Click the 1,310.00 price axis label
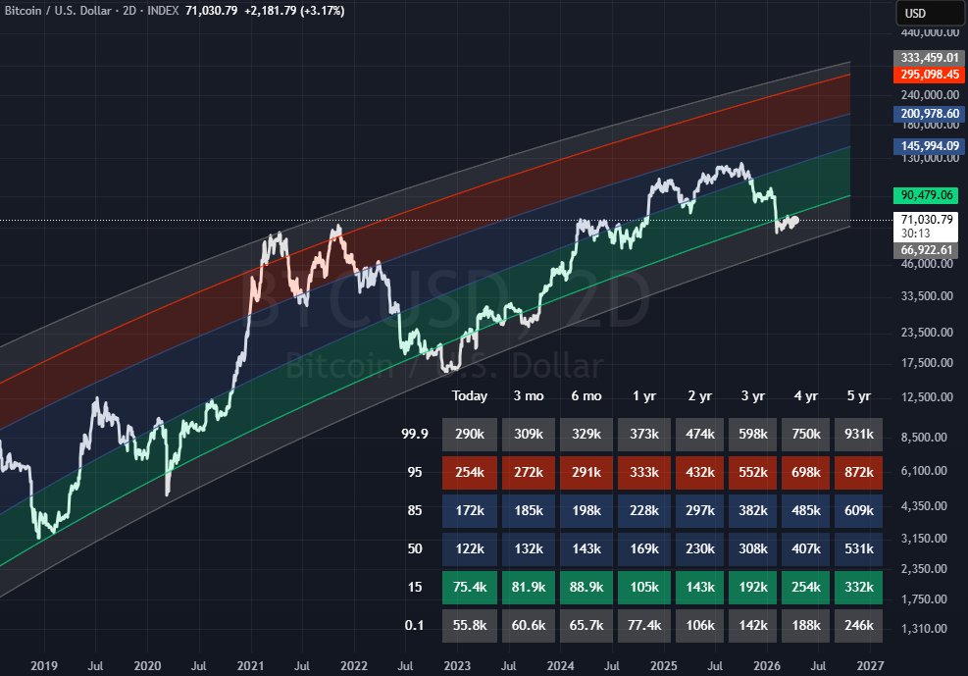The width and height of the screenshot is (968, 676). (x=924, y=629)
